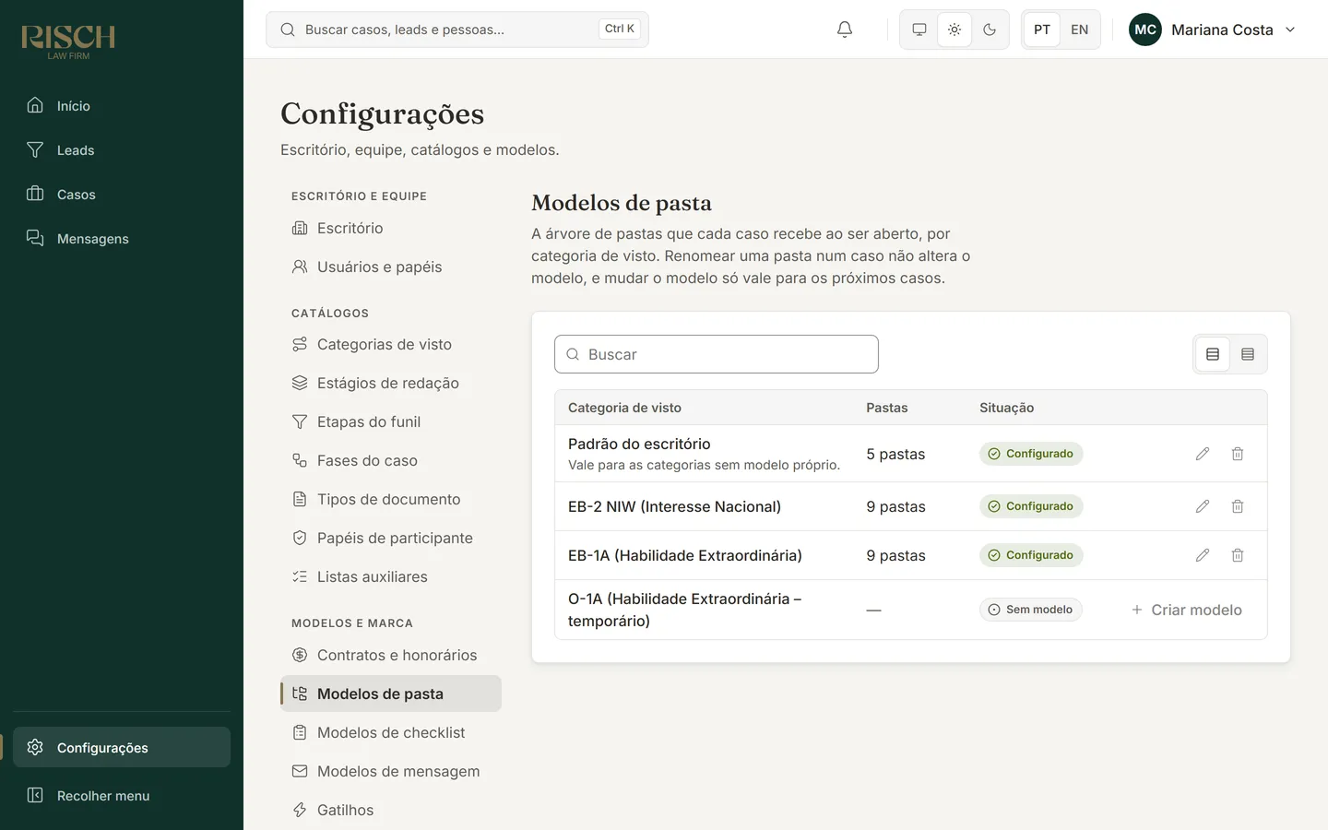Select the light theme
1328x830 pixels.
pyautogui.click(x=954, y=30)
